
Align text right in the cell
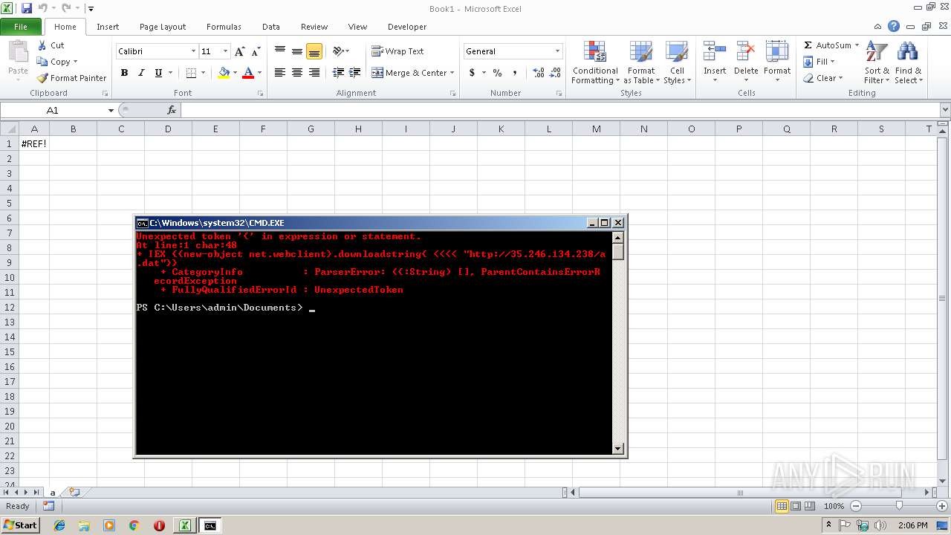tap(314, 73)
